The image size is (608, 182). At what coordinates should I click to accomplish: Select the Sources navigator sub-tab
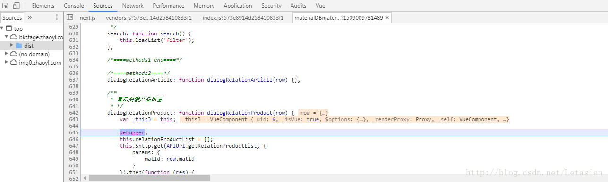12,17
